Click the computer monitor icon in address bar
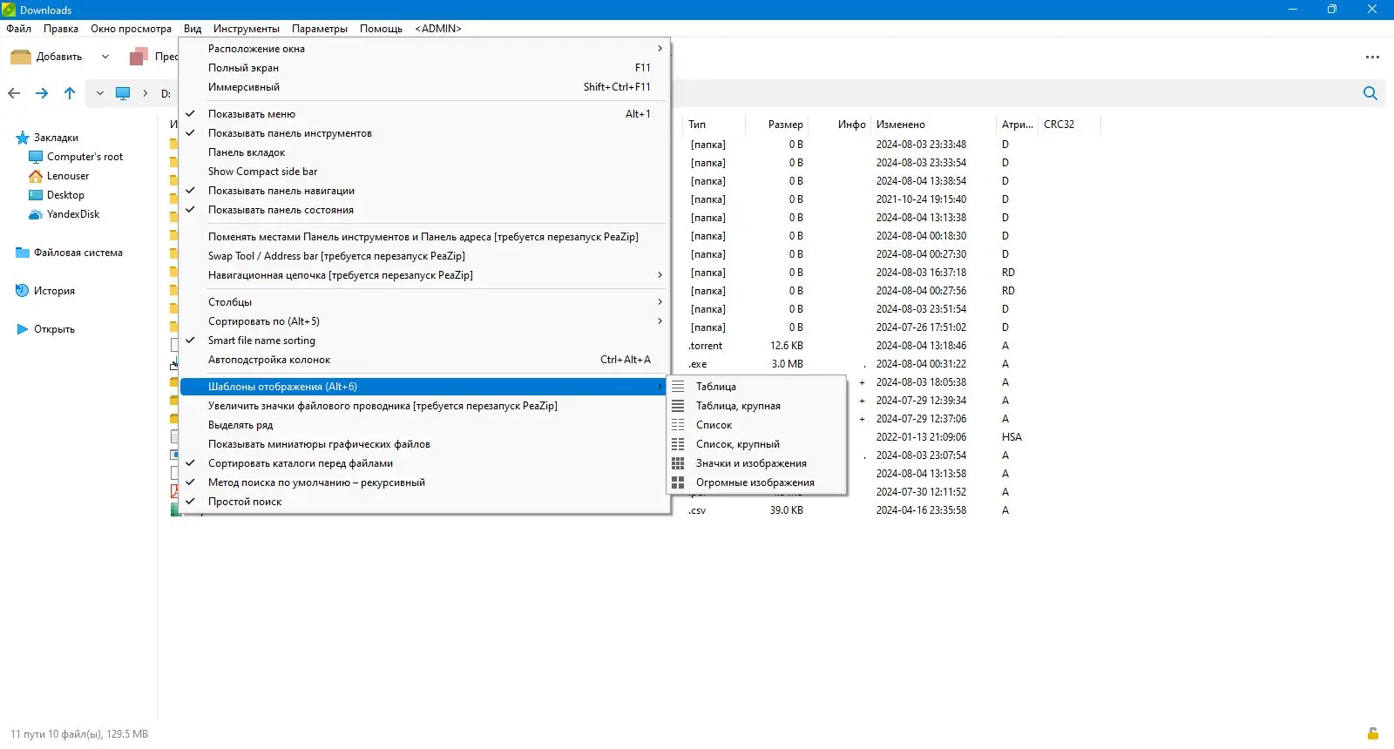This screenshot has height=749, width=1394. tap(123, 93)
